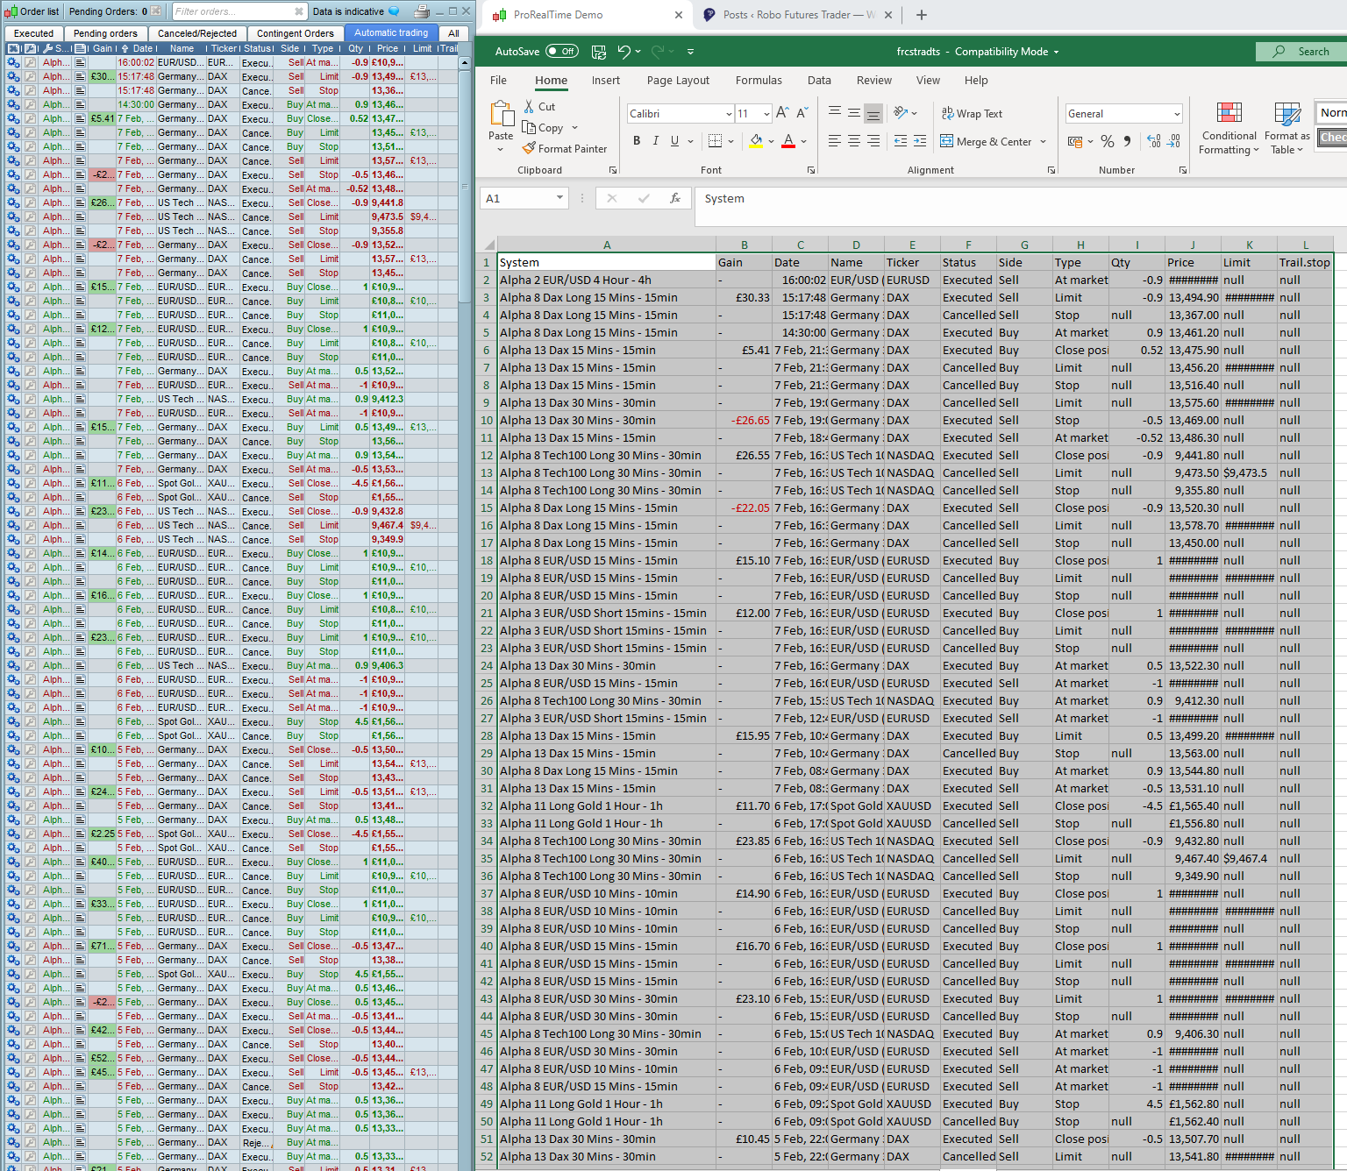
Task: Print the order list with printer icon
Action: coord(422,11)
